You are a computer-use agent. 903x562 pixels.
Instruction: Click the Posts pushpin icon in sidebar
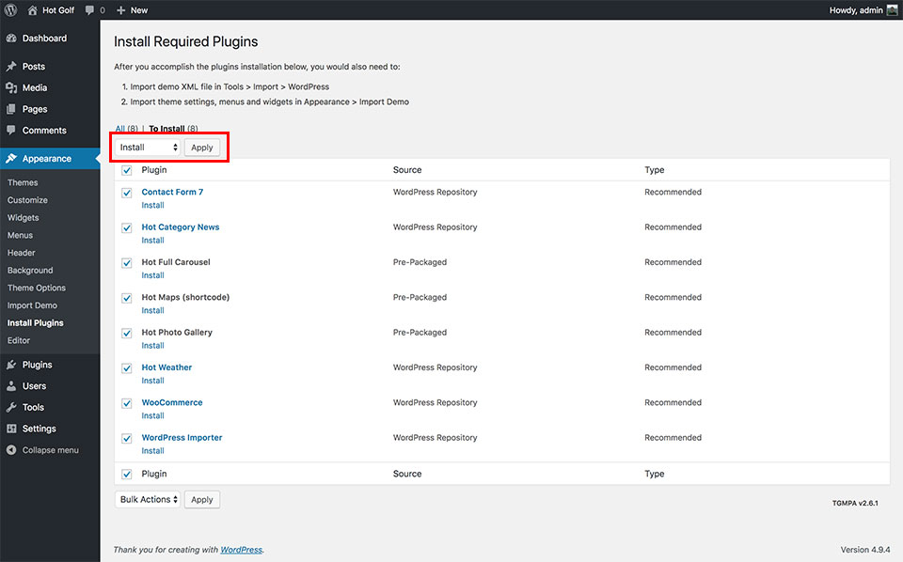coord(11,67)
